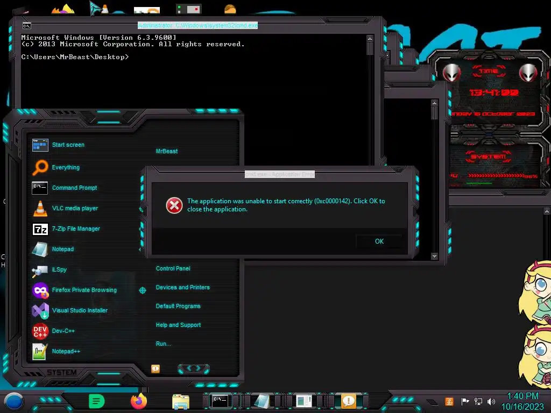Open File Explorer from the taskbar
551x413 pixels.
[x=181, y=402]
